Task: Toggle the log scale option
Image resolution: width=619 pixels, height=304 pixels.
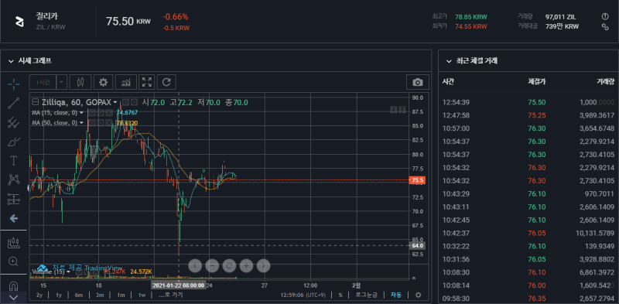Action: click(x=366, y=295)
